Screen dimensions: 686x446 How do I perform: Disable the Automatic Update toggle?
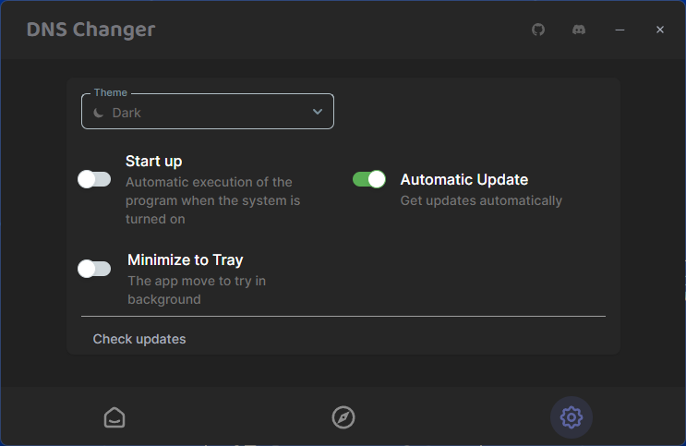point(369,179)
